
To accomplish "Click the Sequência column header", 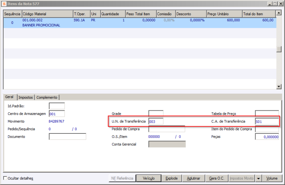I will click(12, 14).
